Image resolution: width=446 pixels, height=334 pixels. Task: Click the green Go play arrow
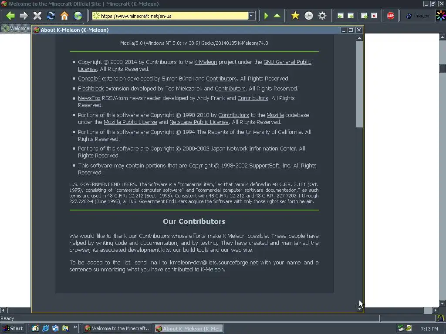point(266,16)
